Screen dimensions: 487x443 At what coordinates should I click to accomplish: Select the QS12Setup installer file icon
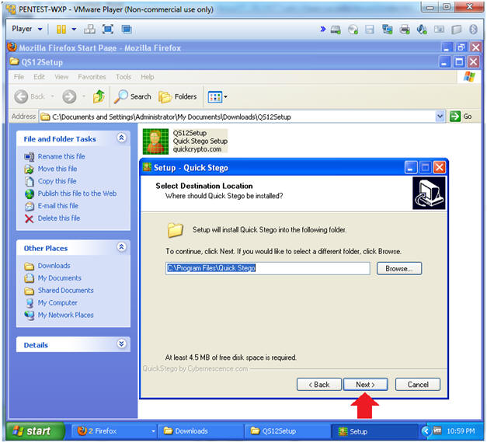[x=155, y=141]
